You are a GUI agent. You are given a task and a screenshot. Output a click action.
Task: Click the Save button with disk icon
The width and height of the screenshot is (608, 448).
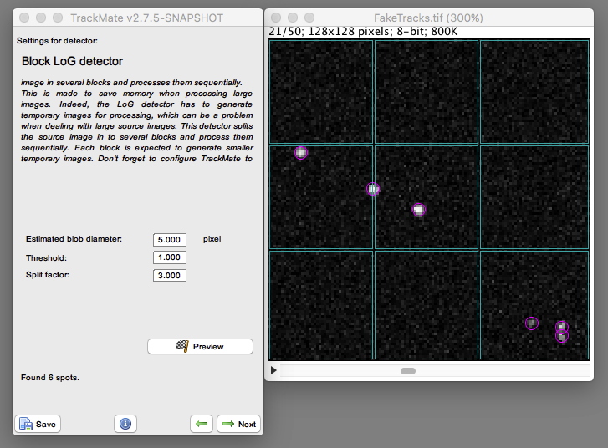tap(38, 424)
